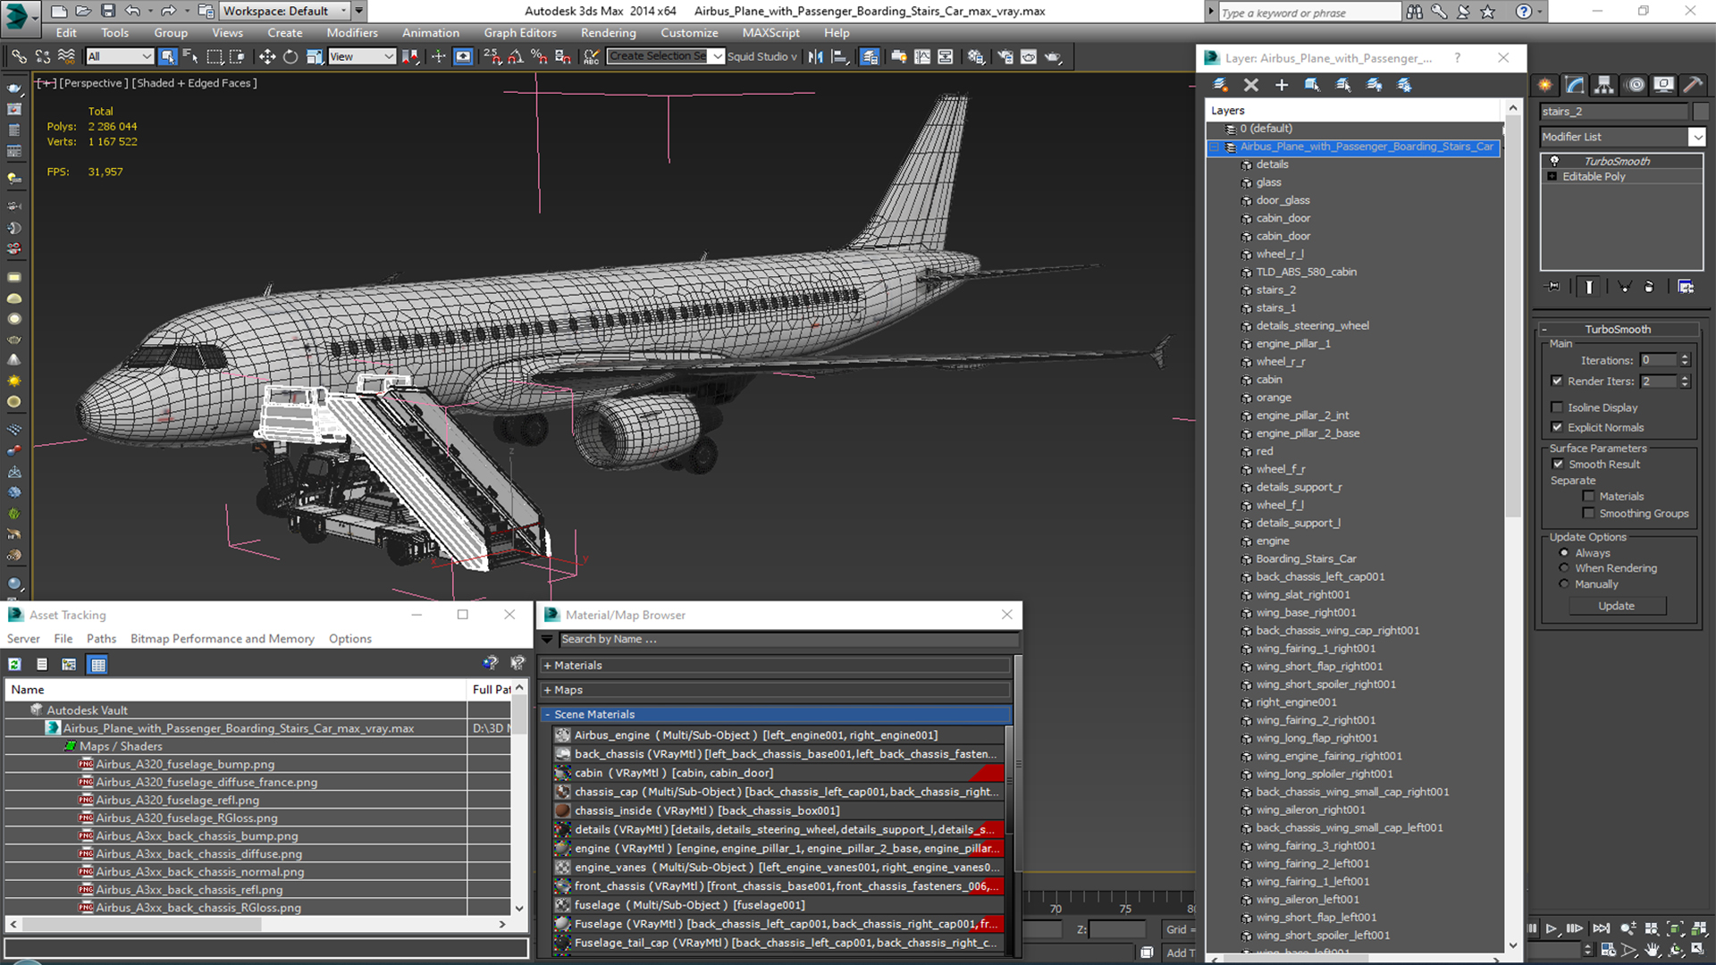Click Refresh icon in Asset Tracking
The height and width of the screenshot is (965, 1716).
[x=15, y=664]
